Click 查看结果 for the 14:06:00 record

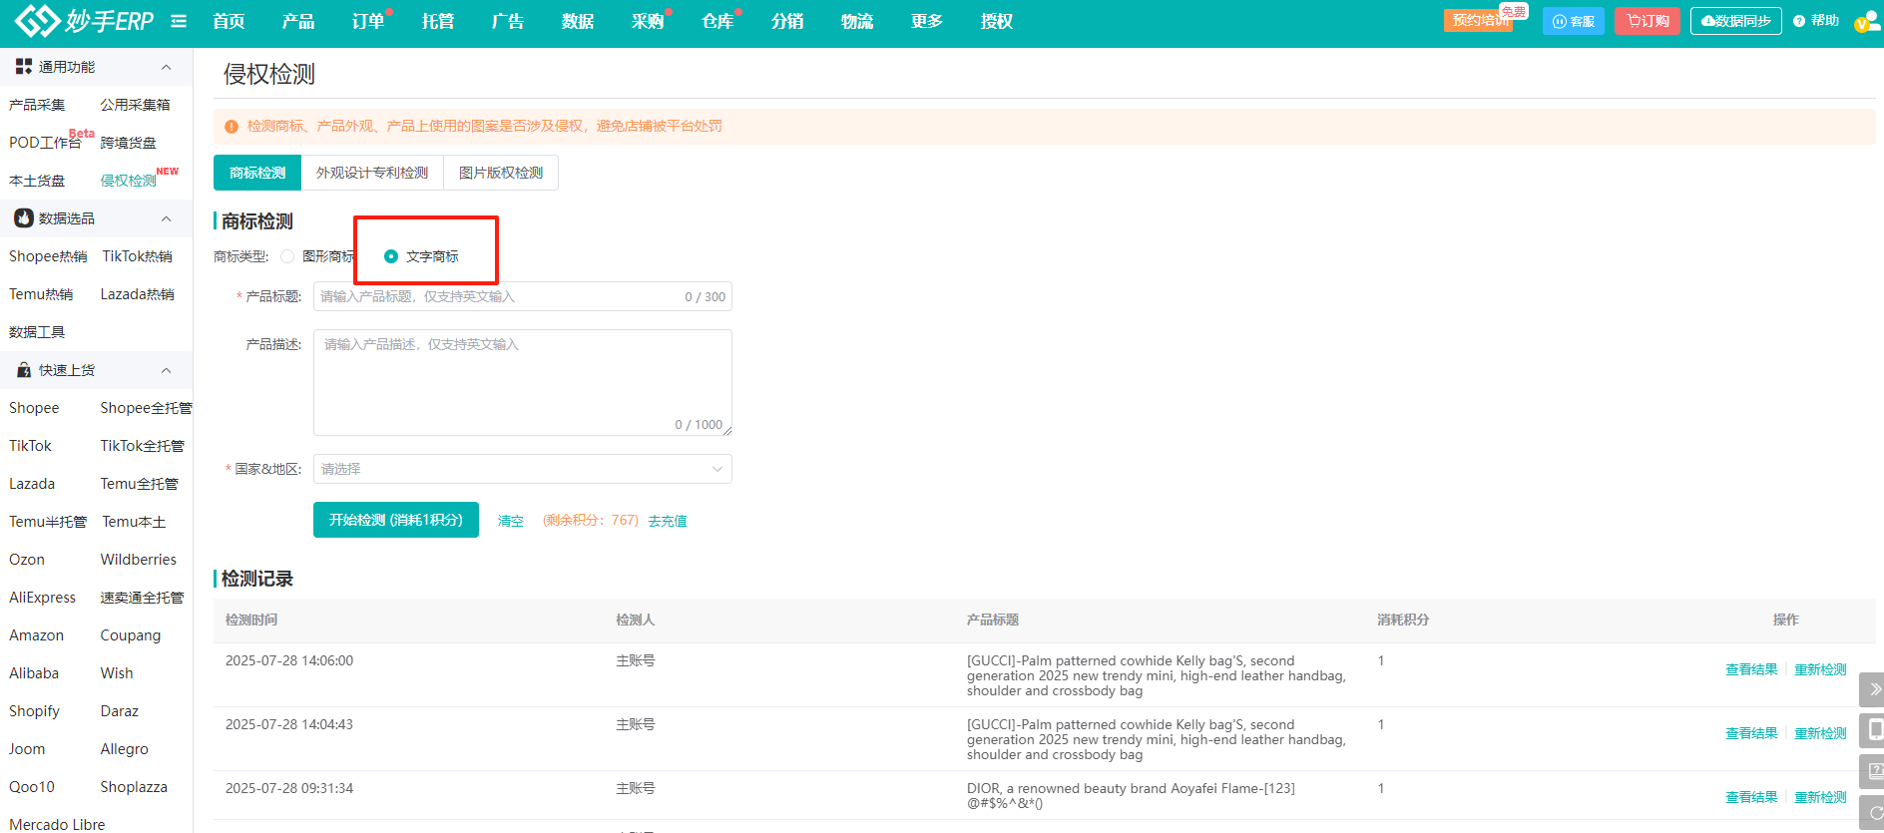pyautogui.click(x=1751, y=669)
